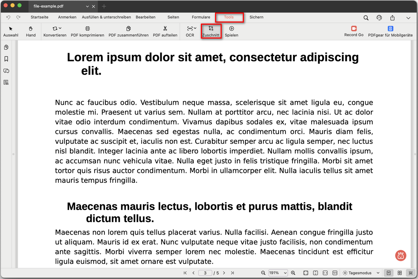Open the page thumbnails sidebar icon
This screenshot has height=279, width=418.
tap(6, 47)
